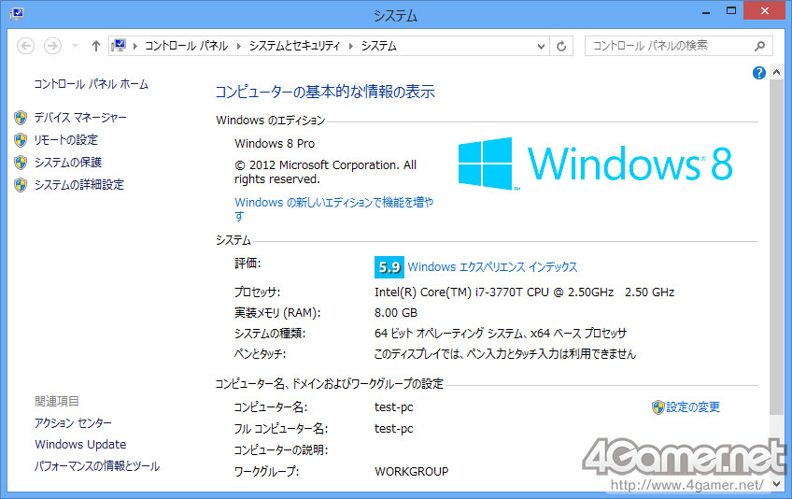Open リモートの設定 from the sidebar

65,140
